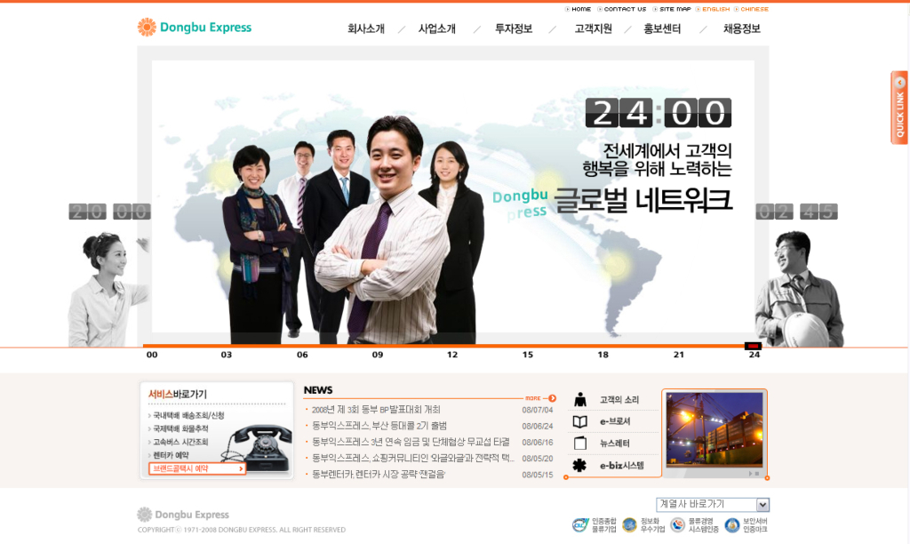This screenshot has width=910, height=544.
Task: Click the night container port photo
Action: pyautogui.click(x=714, y=429)
